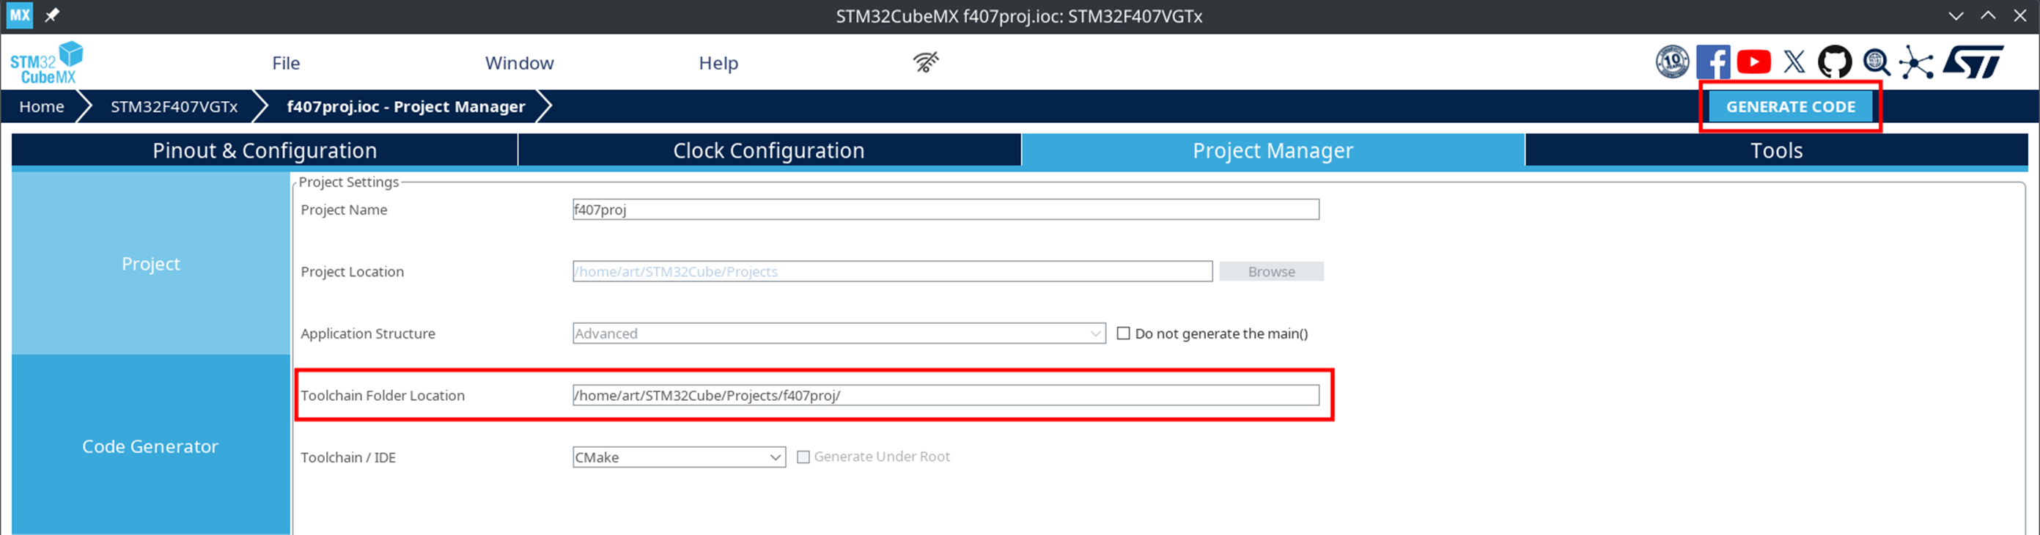Open the Help menu
2040x535 pixels.
coord(718,62)
